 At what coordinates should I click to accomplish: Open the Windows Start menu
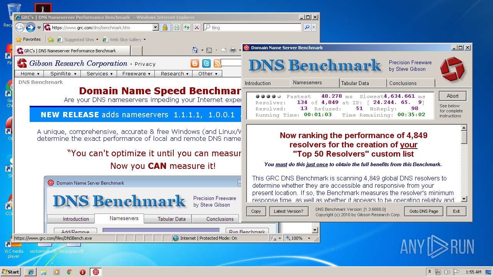click(x=11, y=272)
